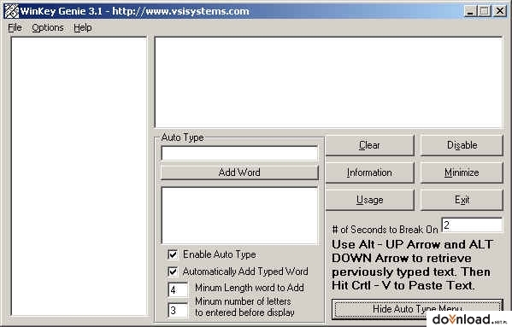
Task: Toggle Automatically Add Typed Word checkbox
Action: [x=173, y=272]
